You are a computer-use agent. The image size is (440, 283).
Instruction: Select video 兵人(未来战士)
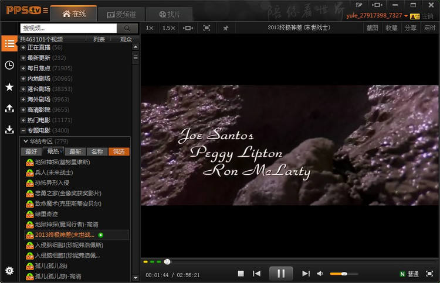[53, 172]
